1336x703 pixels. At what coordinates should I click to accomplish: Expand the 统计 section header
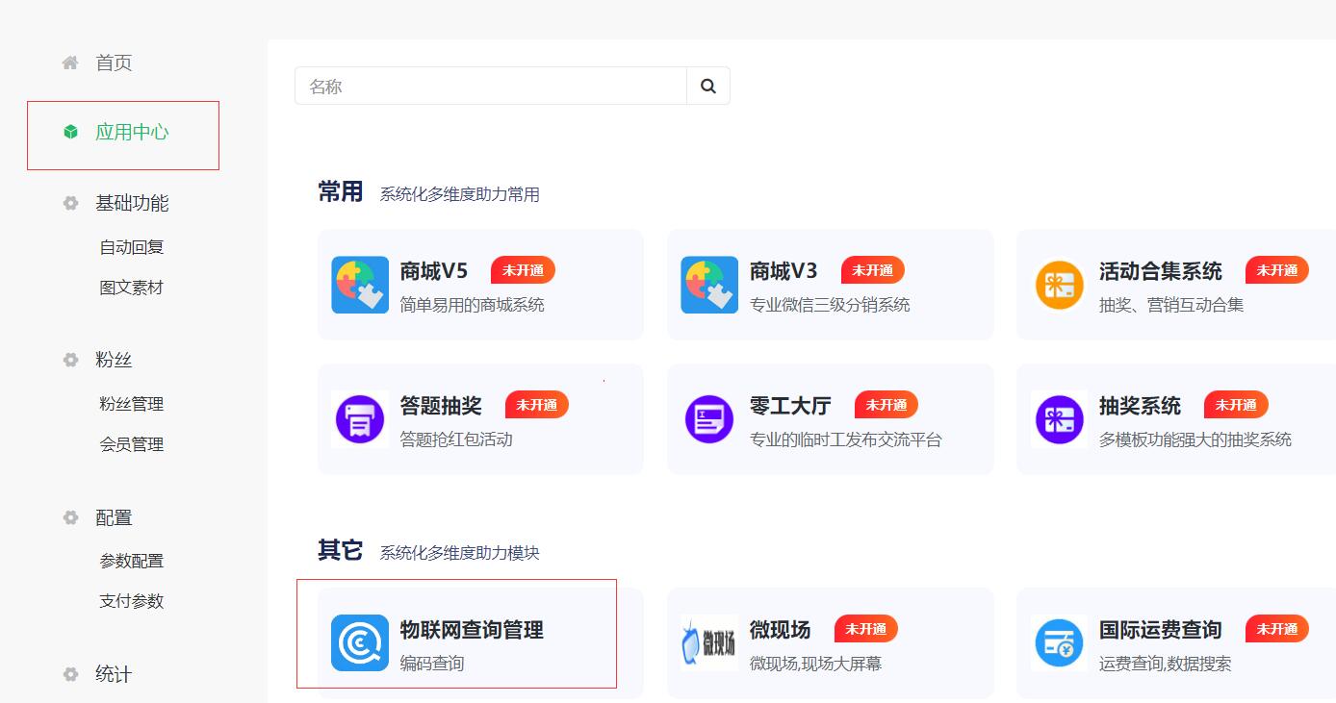click(114, 674)
